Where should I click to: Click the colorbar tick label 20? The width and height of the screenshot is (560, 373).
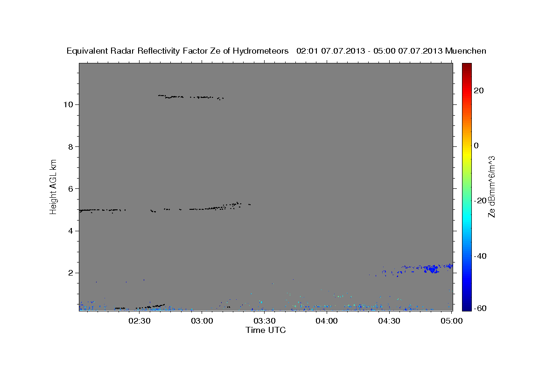coord(479,90)
